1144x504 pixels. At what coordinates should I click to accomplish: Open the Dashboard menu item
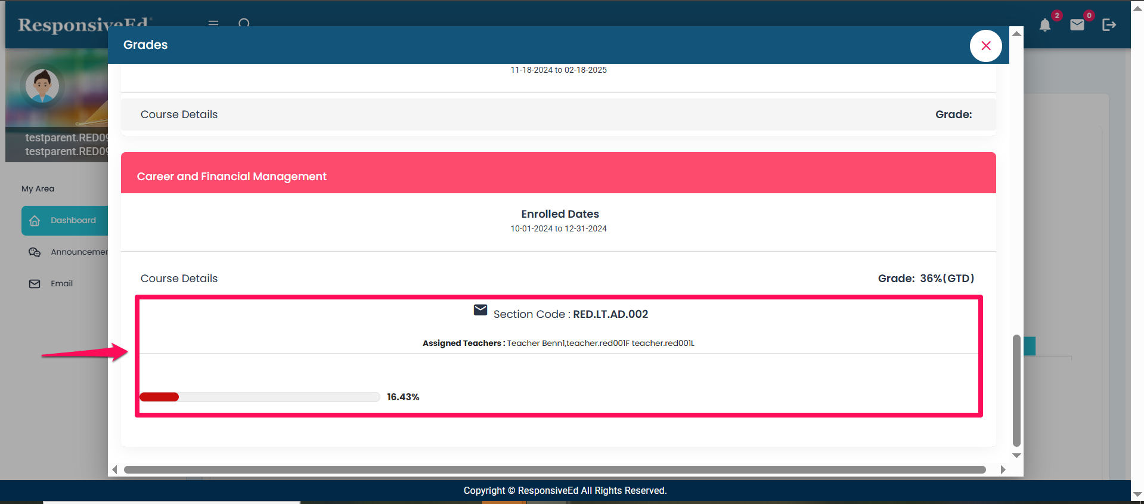73,221
